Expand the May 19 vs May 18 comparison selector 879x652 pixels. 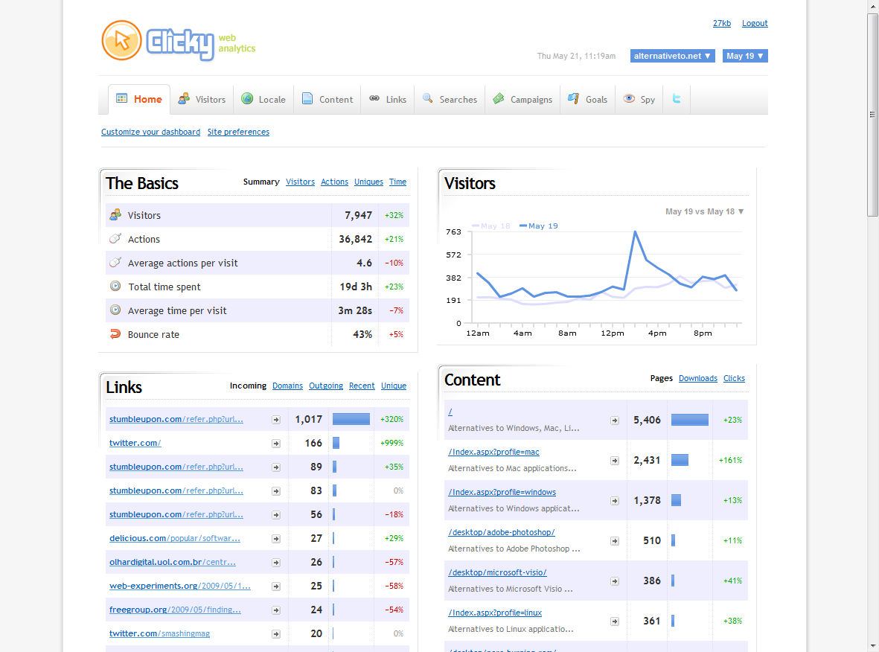coord(704,211)
